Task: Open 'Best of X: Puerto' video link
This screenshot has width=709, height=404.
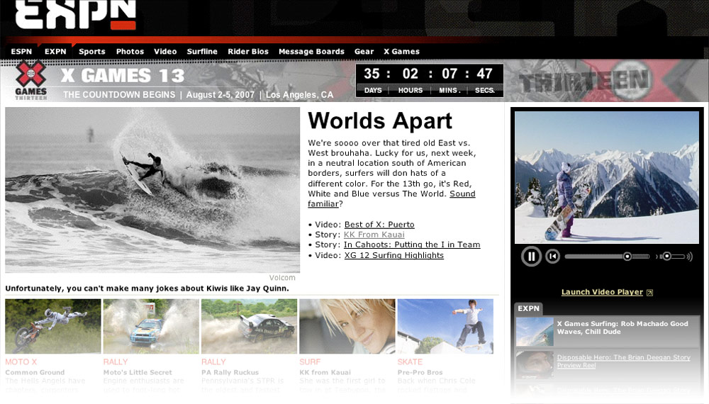Action: pos(379,225)
